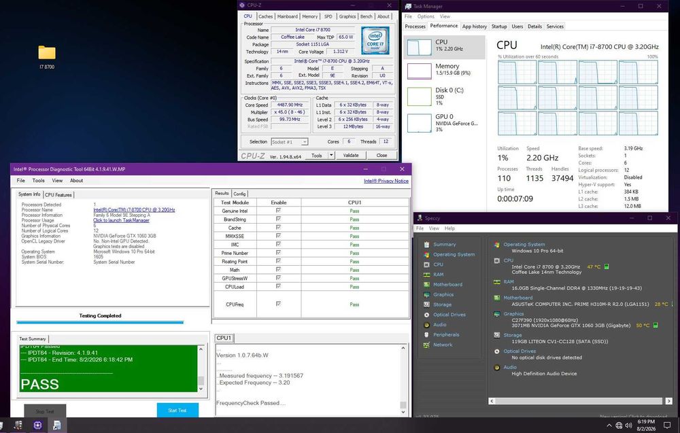Screen dimensions: 680x433
Task: Open Operating System icon in Speccy sidebar
Action: click(427, 254)
